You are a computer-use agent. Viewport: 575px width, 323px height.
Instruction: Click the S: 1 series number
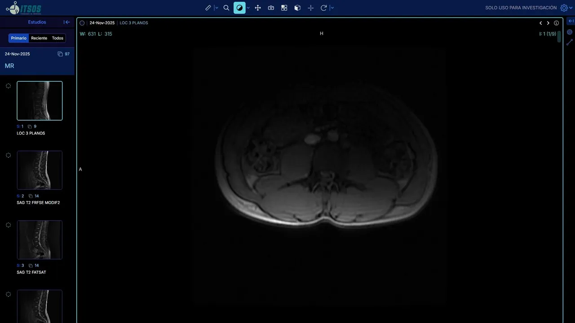(x=20, y=127)
